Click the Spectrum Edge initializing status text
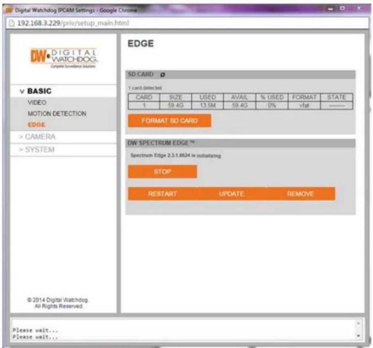 [x=175, y=155]
